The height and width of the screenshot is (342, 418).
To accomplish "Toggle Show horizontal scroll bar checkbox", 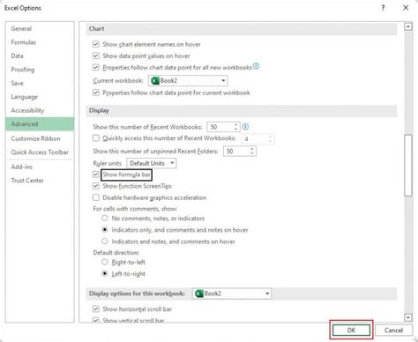I will (x=96, y=309).
